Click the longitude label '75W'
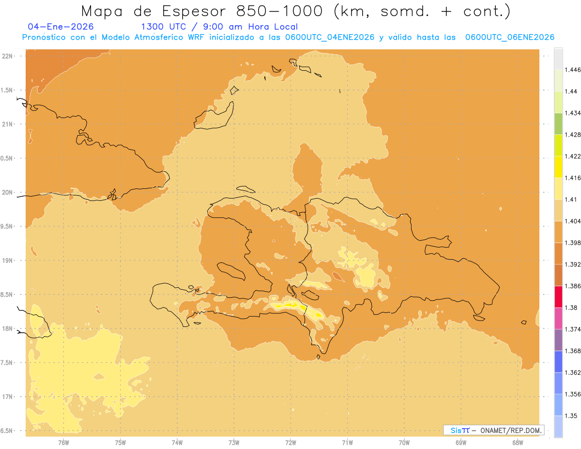This screenshot has width=581, height=449. (x=121, y=443)
